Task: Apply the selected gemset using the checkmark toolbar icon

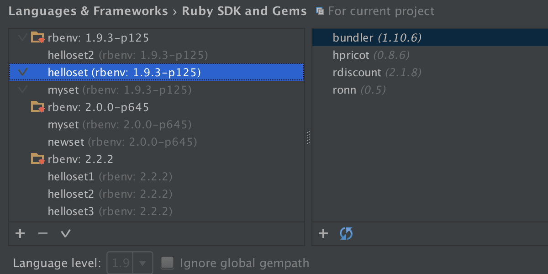Action: click(x=66, y=234)
